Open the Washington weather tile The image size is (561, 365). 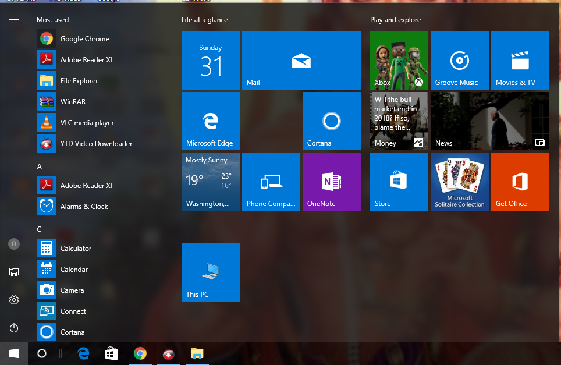[x=211, y=182]
